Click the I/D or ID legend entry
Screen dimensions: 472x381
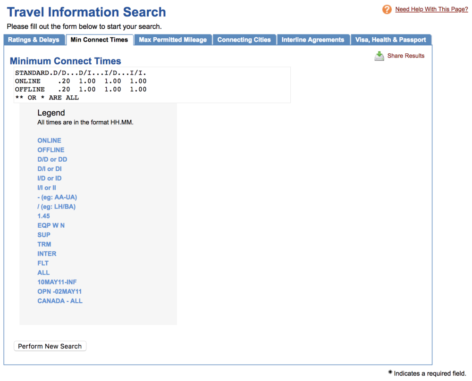coord(49,178)
